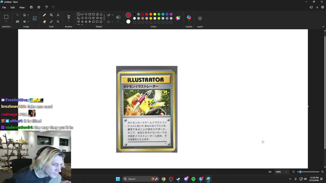Screen dimensions: 326x183
Task: Select the Pencil tool
Action: point(44,15)
